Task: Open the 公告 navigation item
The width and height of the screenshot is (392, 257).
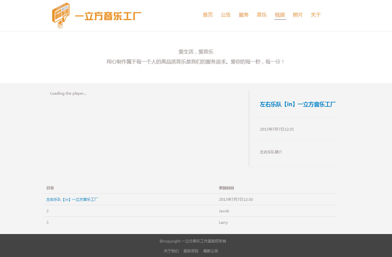Action: (x=226, y=15)
